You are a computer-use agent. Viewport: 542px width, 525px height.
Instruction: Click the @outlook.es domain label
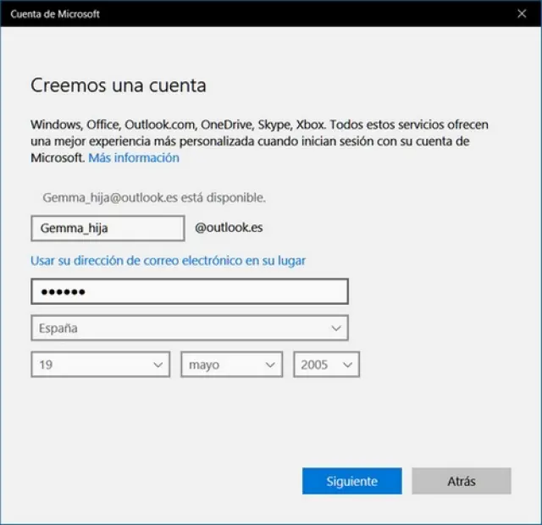[x=229, y=228]
